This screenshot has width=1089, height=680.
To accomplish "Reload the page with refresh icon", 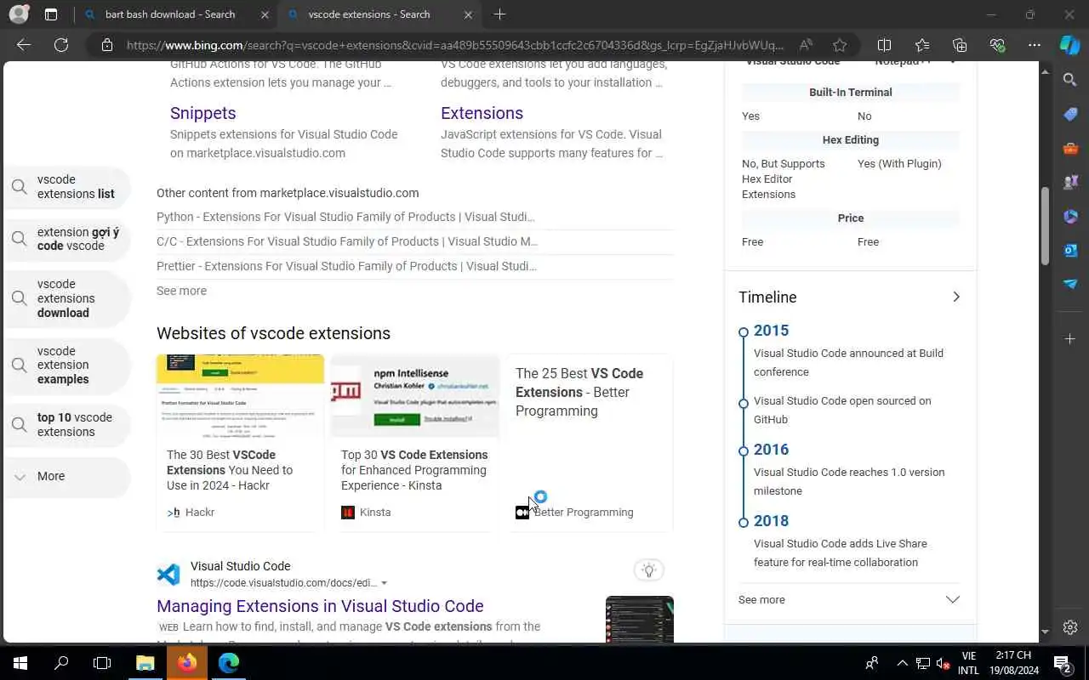I will [61, 45].
